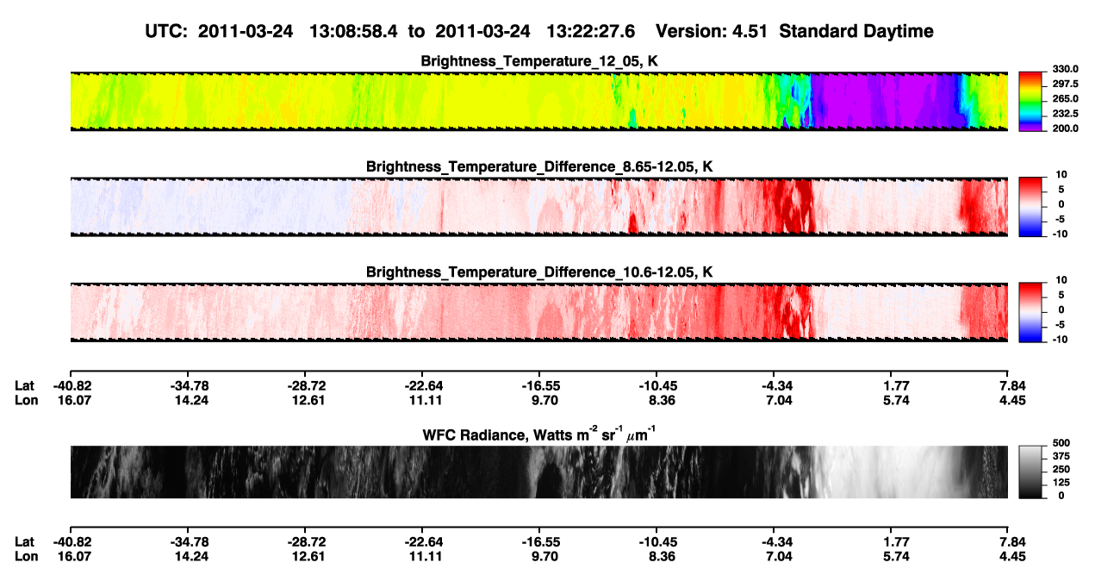Click the UTC time range header
The height and width of the screenshot is (575, 1120).
(x=392, y=31)
